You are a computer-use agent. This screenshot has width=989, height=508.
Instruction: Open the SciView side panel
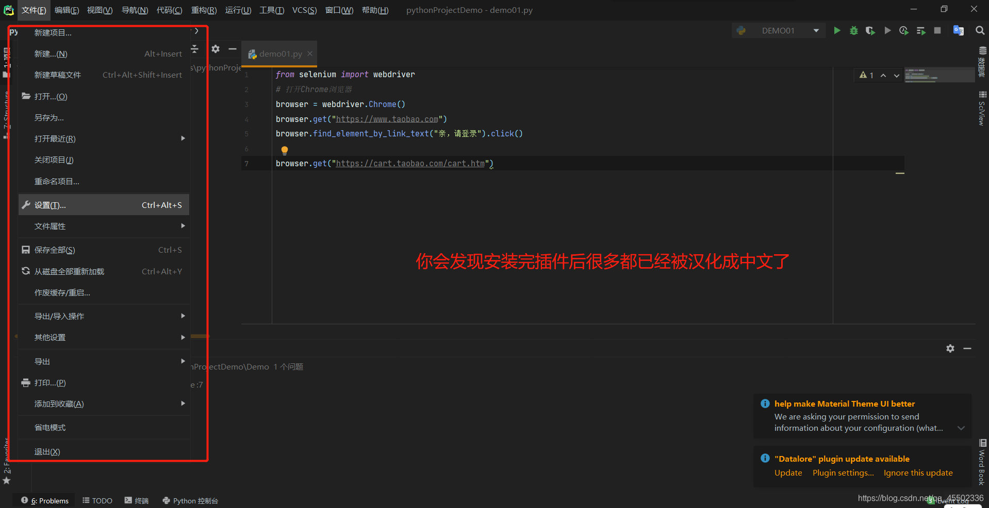click(x=982, y=109)
